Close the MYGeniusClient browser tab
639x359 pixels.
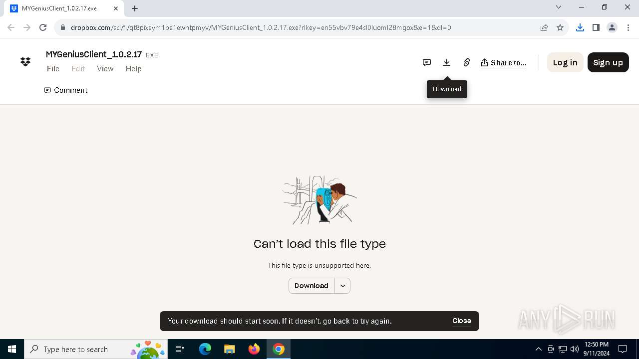point(116,8)
